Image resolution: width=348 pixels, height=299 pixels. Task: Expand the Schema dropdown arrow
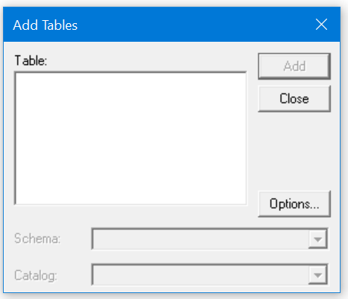[x=317, y=239]
